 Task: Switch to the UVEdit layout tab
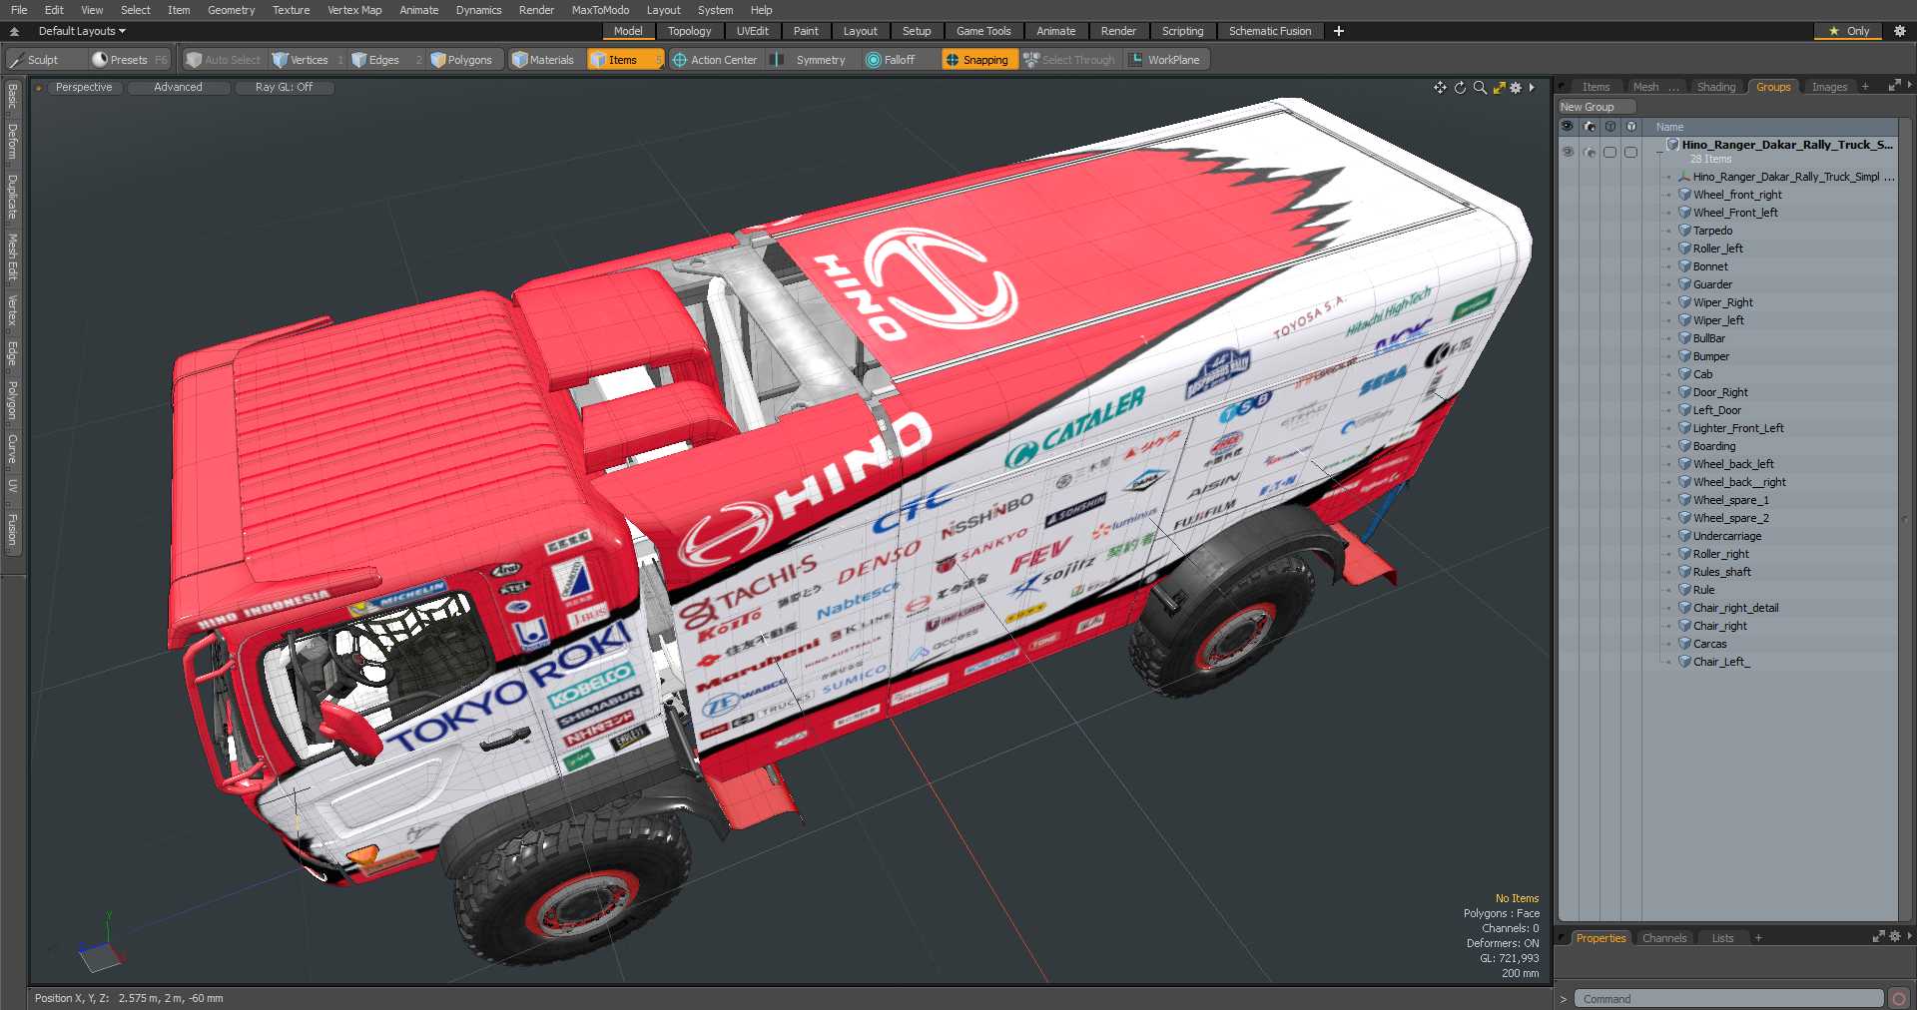(x=752, y=31)
